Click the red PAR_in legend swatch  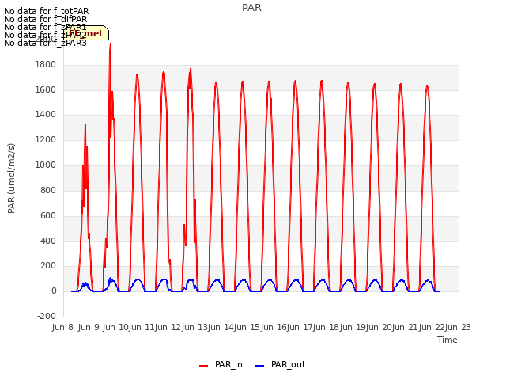point(204,366)
